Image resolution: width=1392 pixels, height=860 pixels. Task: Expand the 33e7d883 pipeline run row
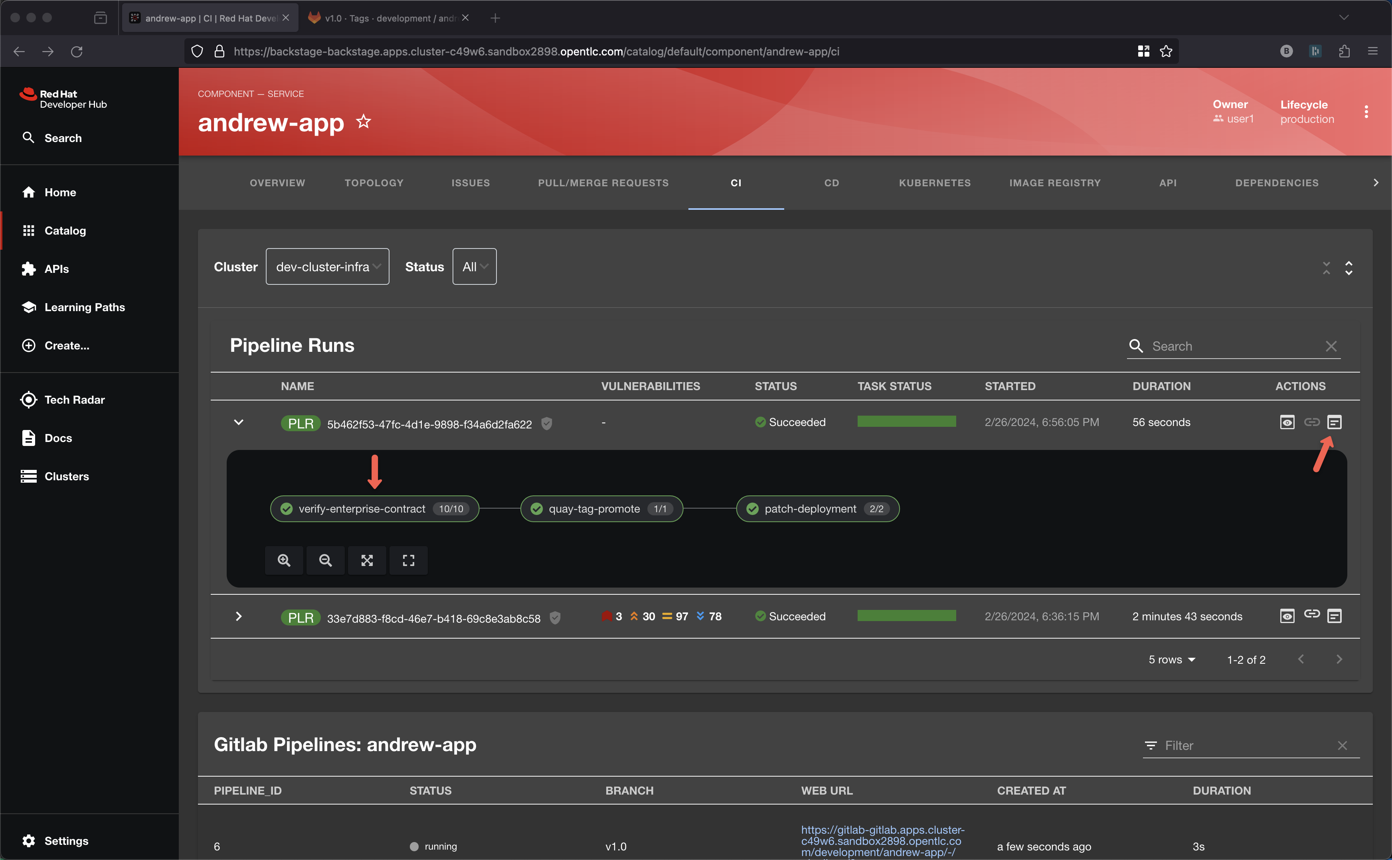(x=238, y=617)
